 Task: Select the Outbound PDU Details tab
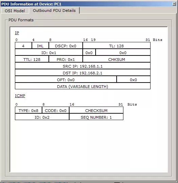54,10
